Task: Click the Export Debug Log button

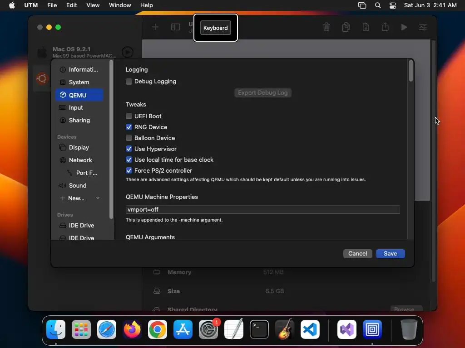Action: pyautogui.click(x=263, y=92)
